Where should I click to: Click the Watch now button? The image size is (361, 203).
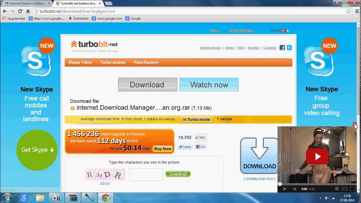pos(209,85)
